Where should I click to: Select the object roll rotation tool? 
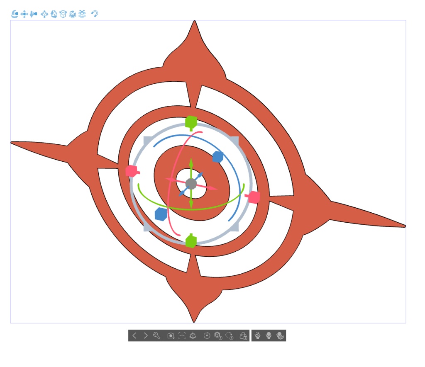coord(63,14)
